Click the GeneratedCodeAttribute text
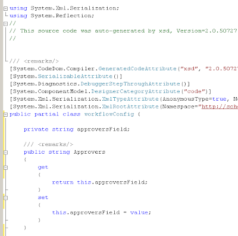 pos(137,69)
